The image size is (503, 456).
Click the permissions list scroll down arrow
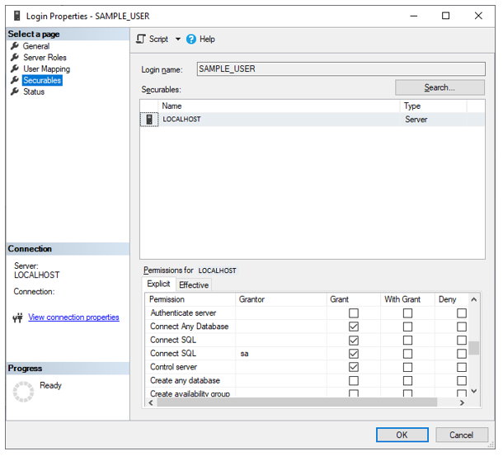tap(474, 391)
